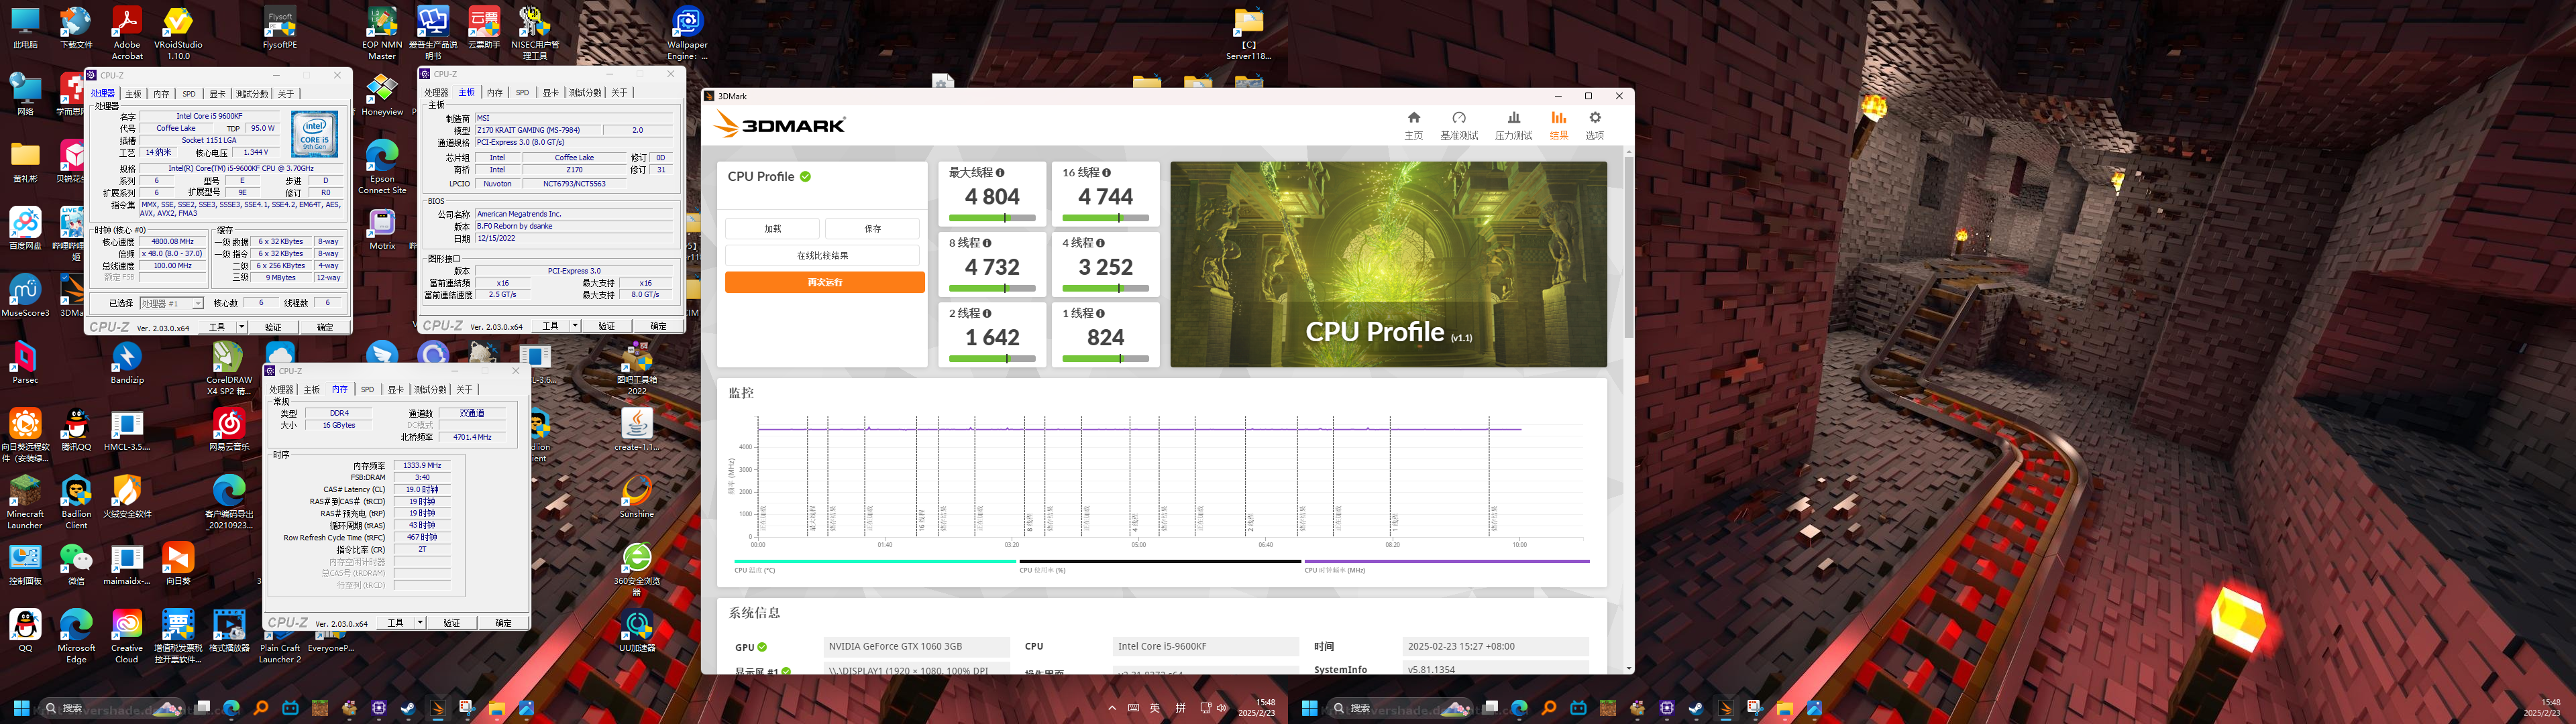This screenshot has height=724, width=2576.
Task: Toggle the purple CPU 时钟频率 legend bar
Action: 1447,562
